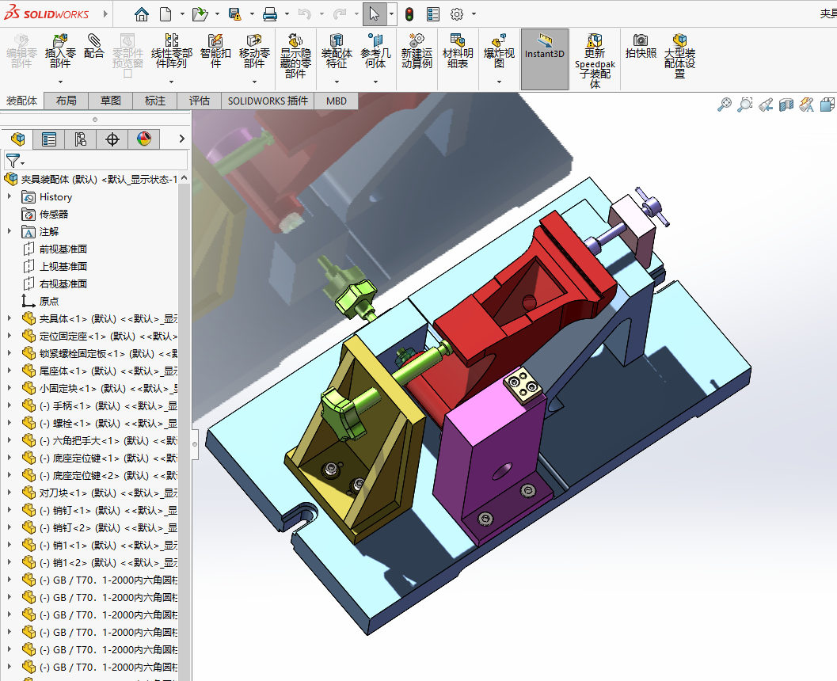Switch to the 布局 ribbon tab

[x=67, y=101]
